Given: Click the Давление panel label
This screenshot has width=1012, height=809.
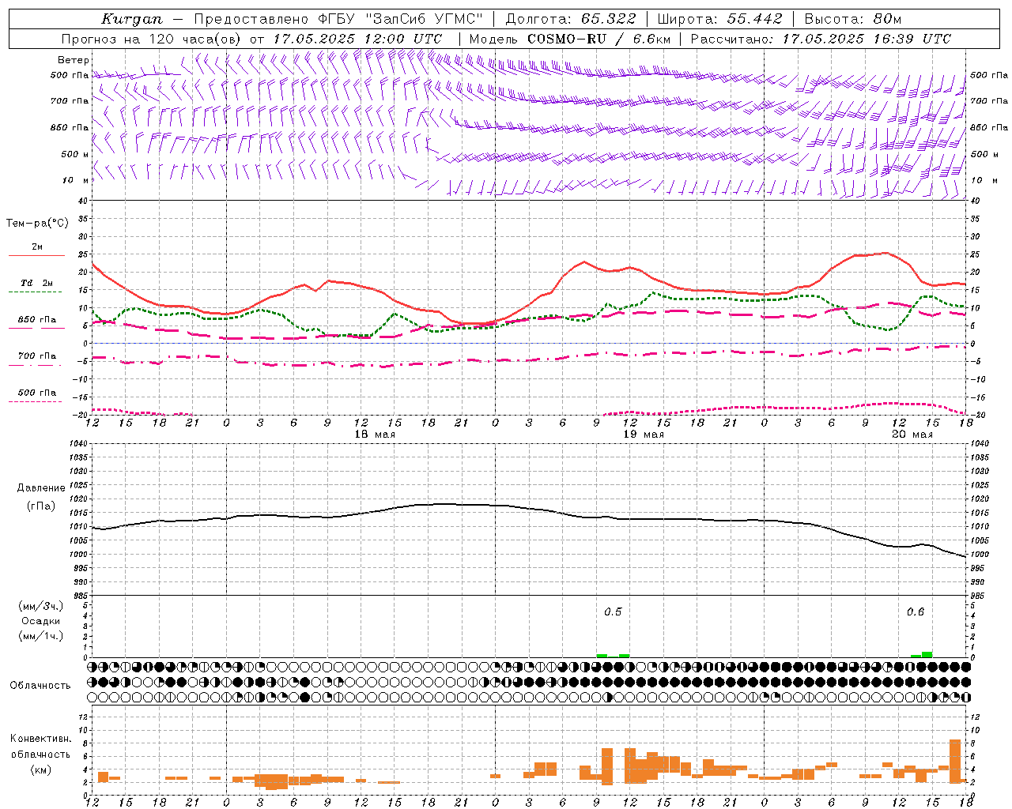Looking at the screenshot, I should (x=41, y=488).
